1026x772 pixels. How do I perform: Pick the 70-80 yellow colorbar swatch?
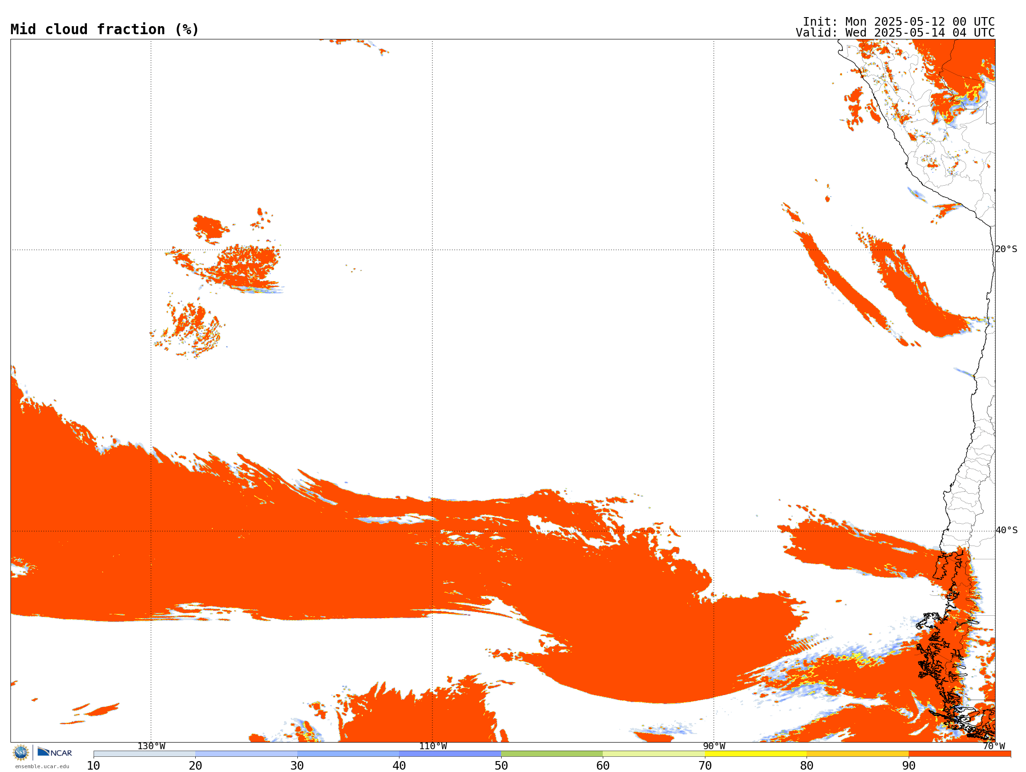coord(756,754)
